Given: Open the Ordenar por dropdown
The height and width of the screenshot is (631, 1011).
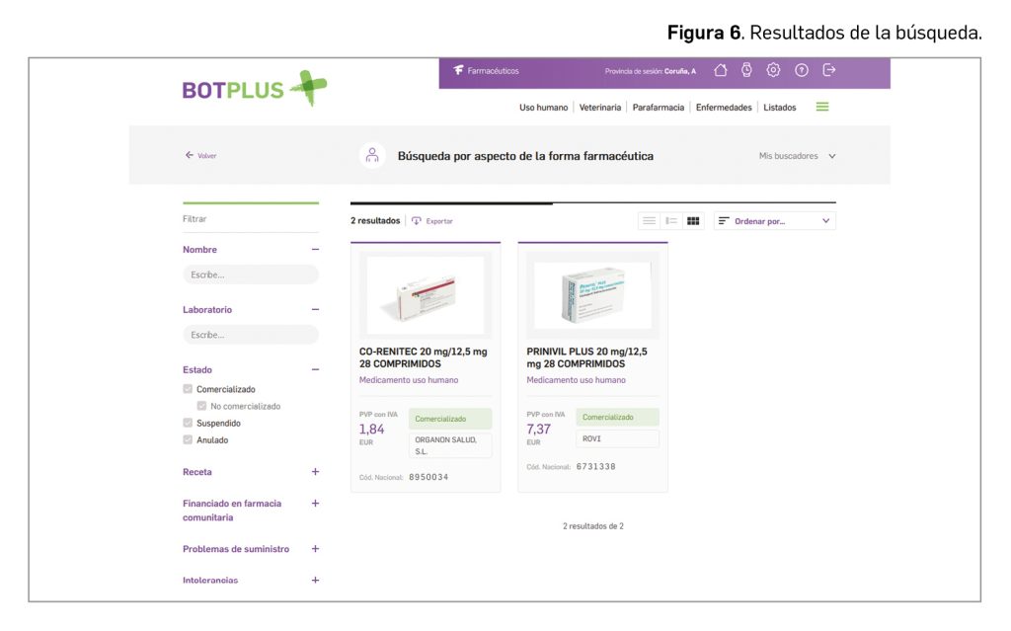Looking at the screenshot, I should coord(775,221).
